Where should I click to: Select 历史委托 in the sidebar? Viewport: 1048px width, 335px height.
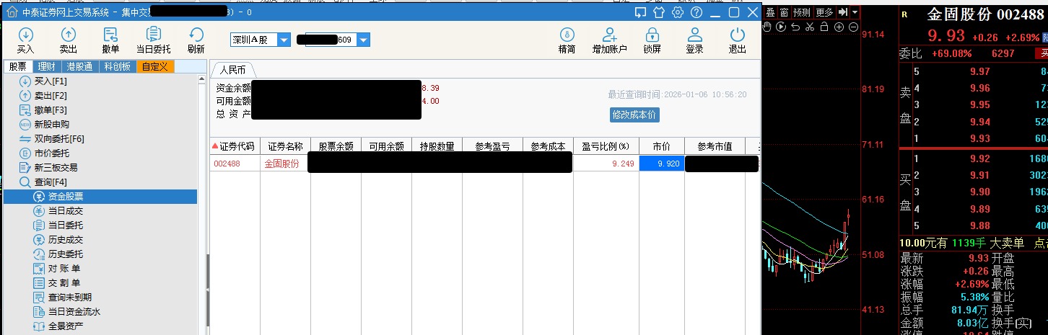tap(65, 254)
